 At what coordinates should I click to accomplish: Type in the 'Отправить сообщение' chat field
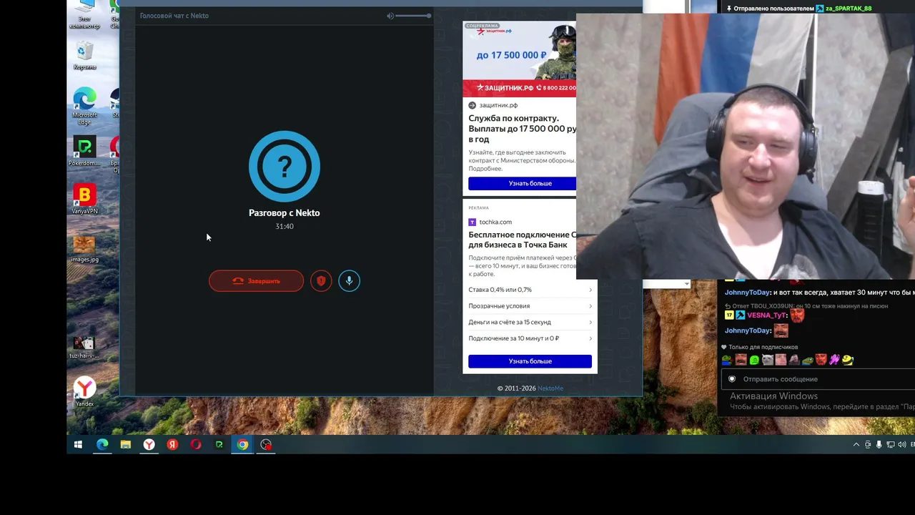tap(819, 379)
